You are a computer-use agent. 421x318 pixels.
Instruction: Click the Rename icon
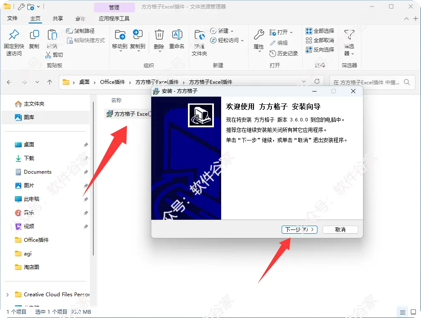(177, 34)
